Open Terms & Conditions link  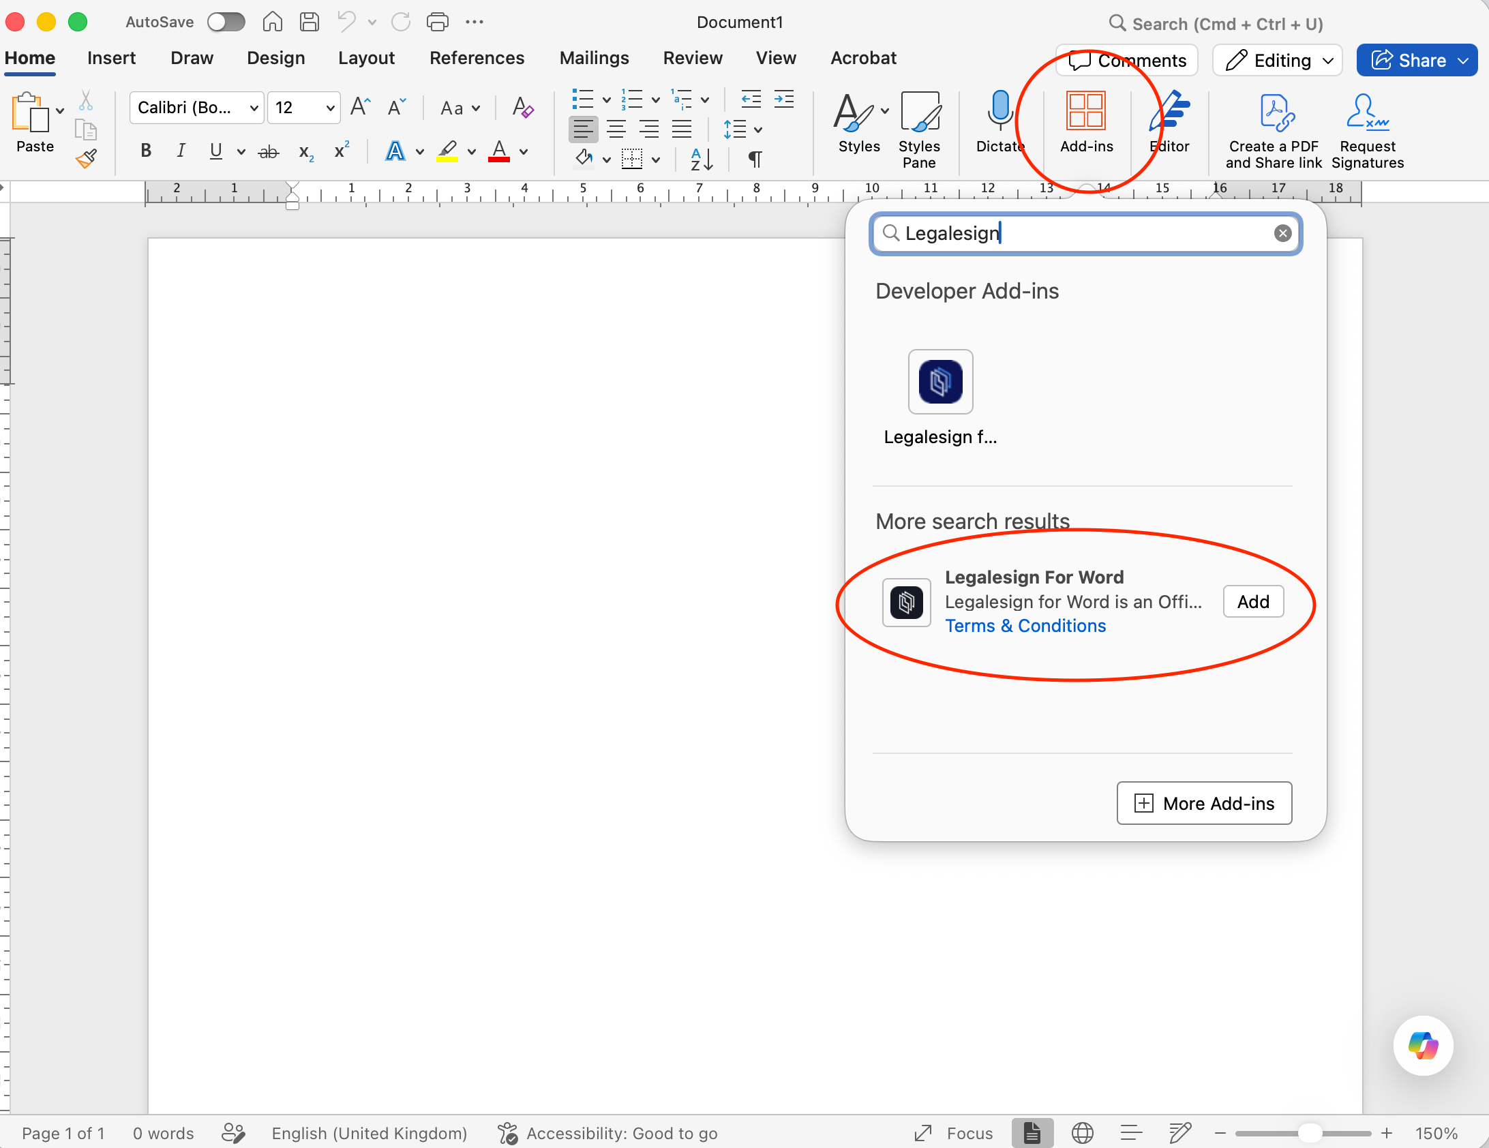1025,626
